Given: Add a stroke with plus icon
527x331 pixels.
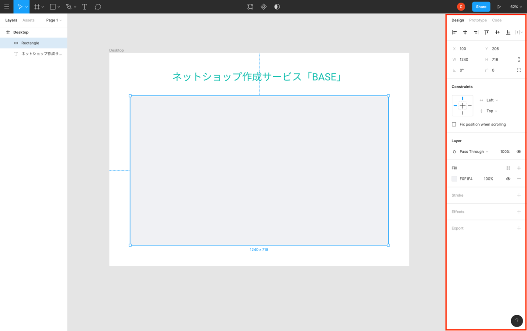Looking at the screenshot, I should coord(519,195).
